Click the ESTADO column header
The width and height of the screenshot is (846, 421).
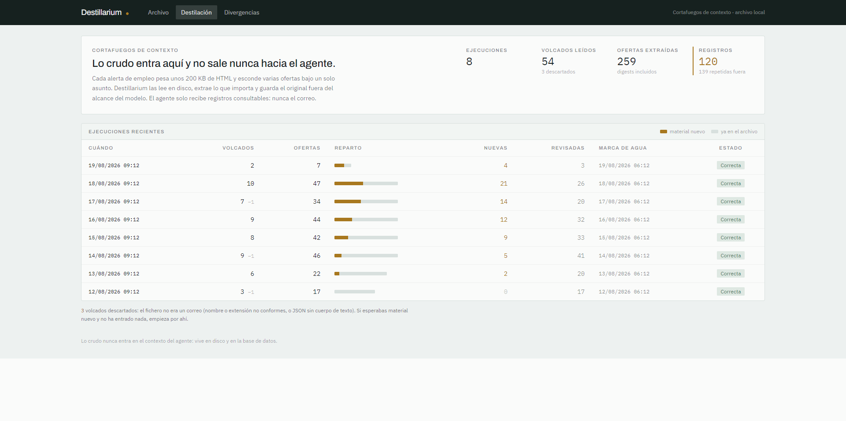click(731, 148)
